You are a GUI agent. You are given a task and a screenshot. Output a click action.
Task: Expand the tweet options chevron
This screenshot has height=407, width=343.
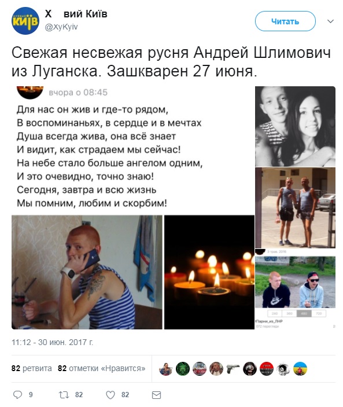click(330, 21)
